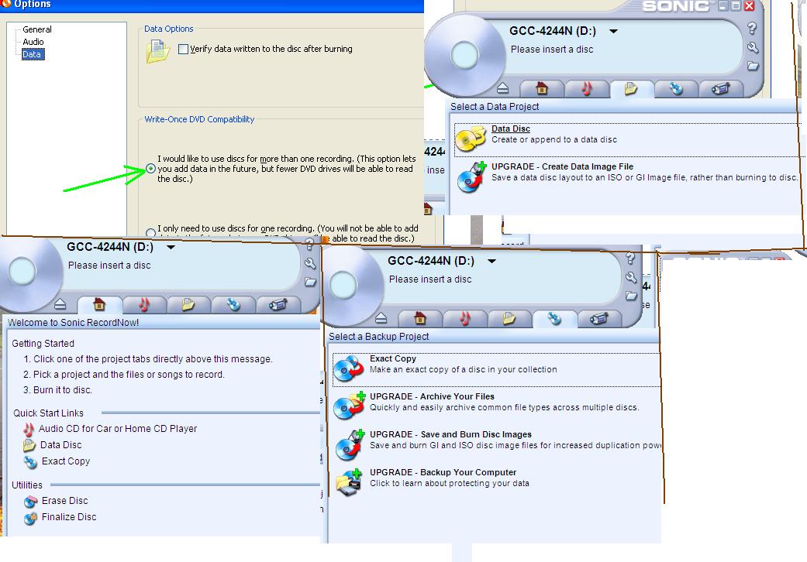807x562 pixels.
Task: Open the video camcorder tab in the Backup Project window
Action: click(x=598, y=318)
